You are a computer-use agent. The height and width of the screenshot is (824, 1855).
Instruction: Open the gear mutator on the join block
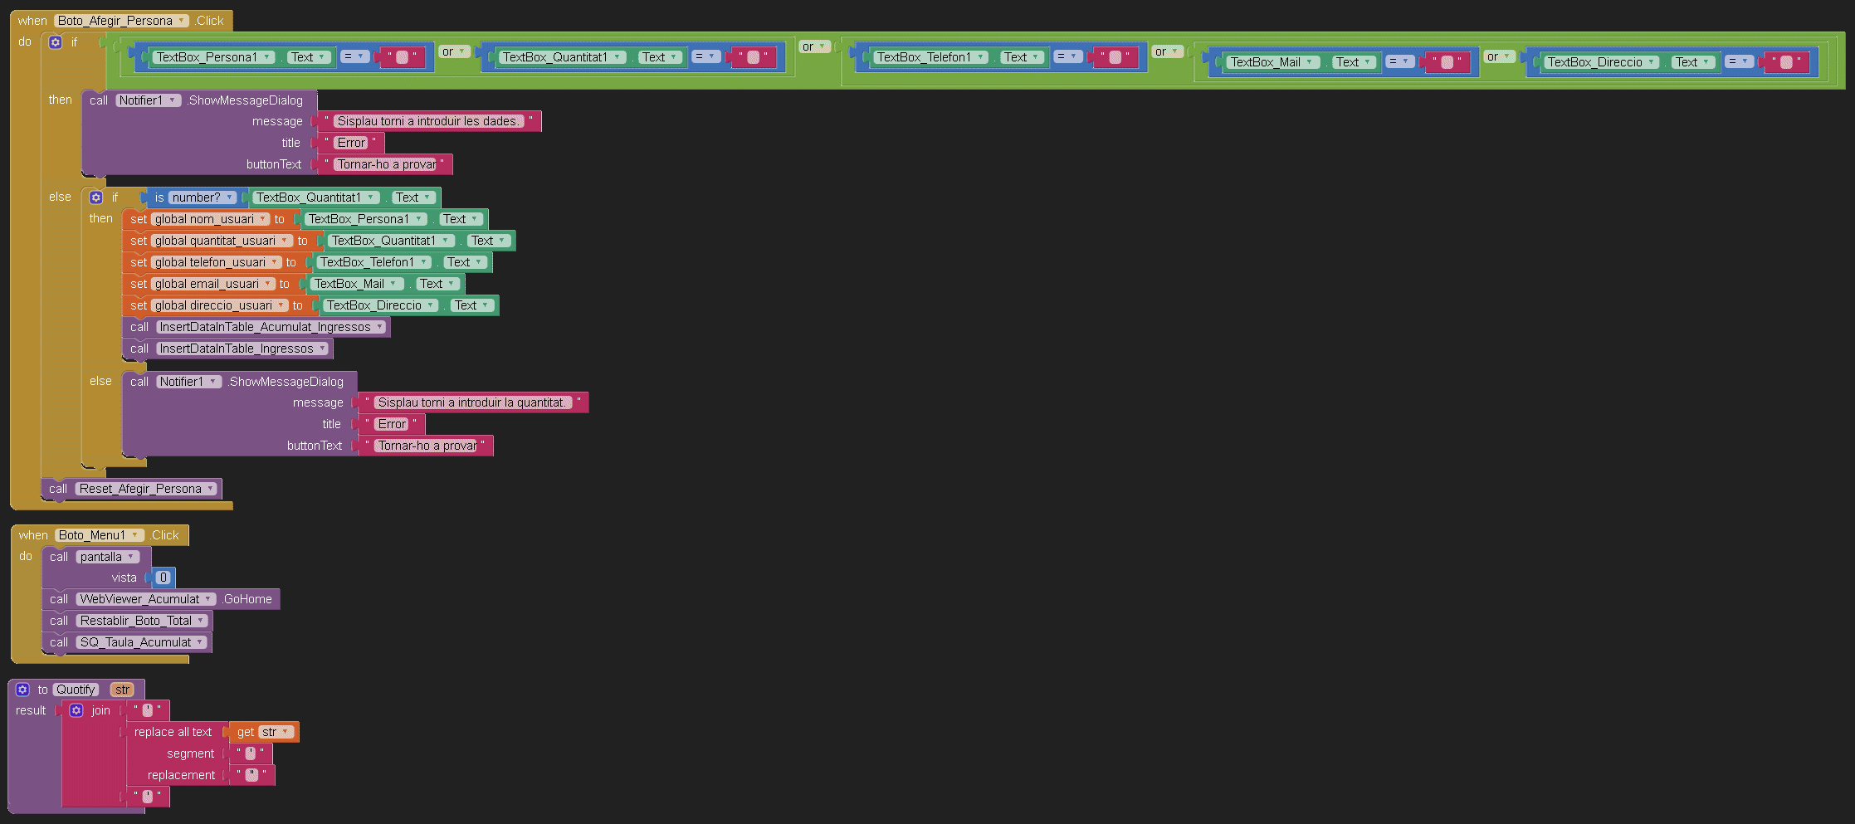[76, 710]
